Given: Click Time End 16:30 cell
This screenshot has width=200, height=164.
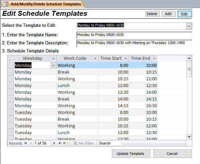Looking at the screenshot, I should click(143, 106).
